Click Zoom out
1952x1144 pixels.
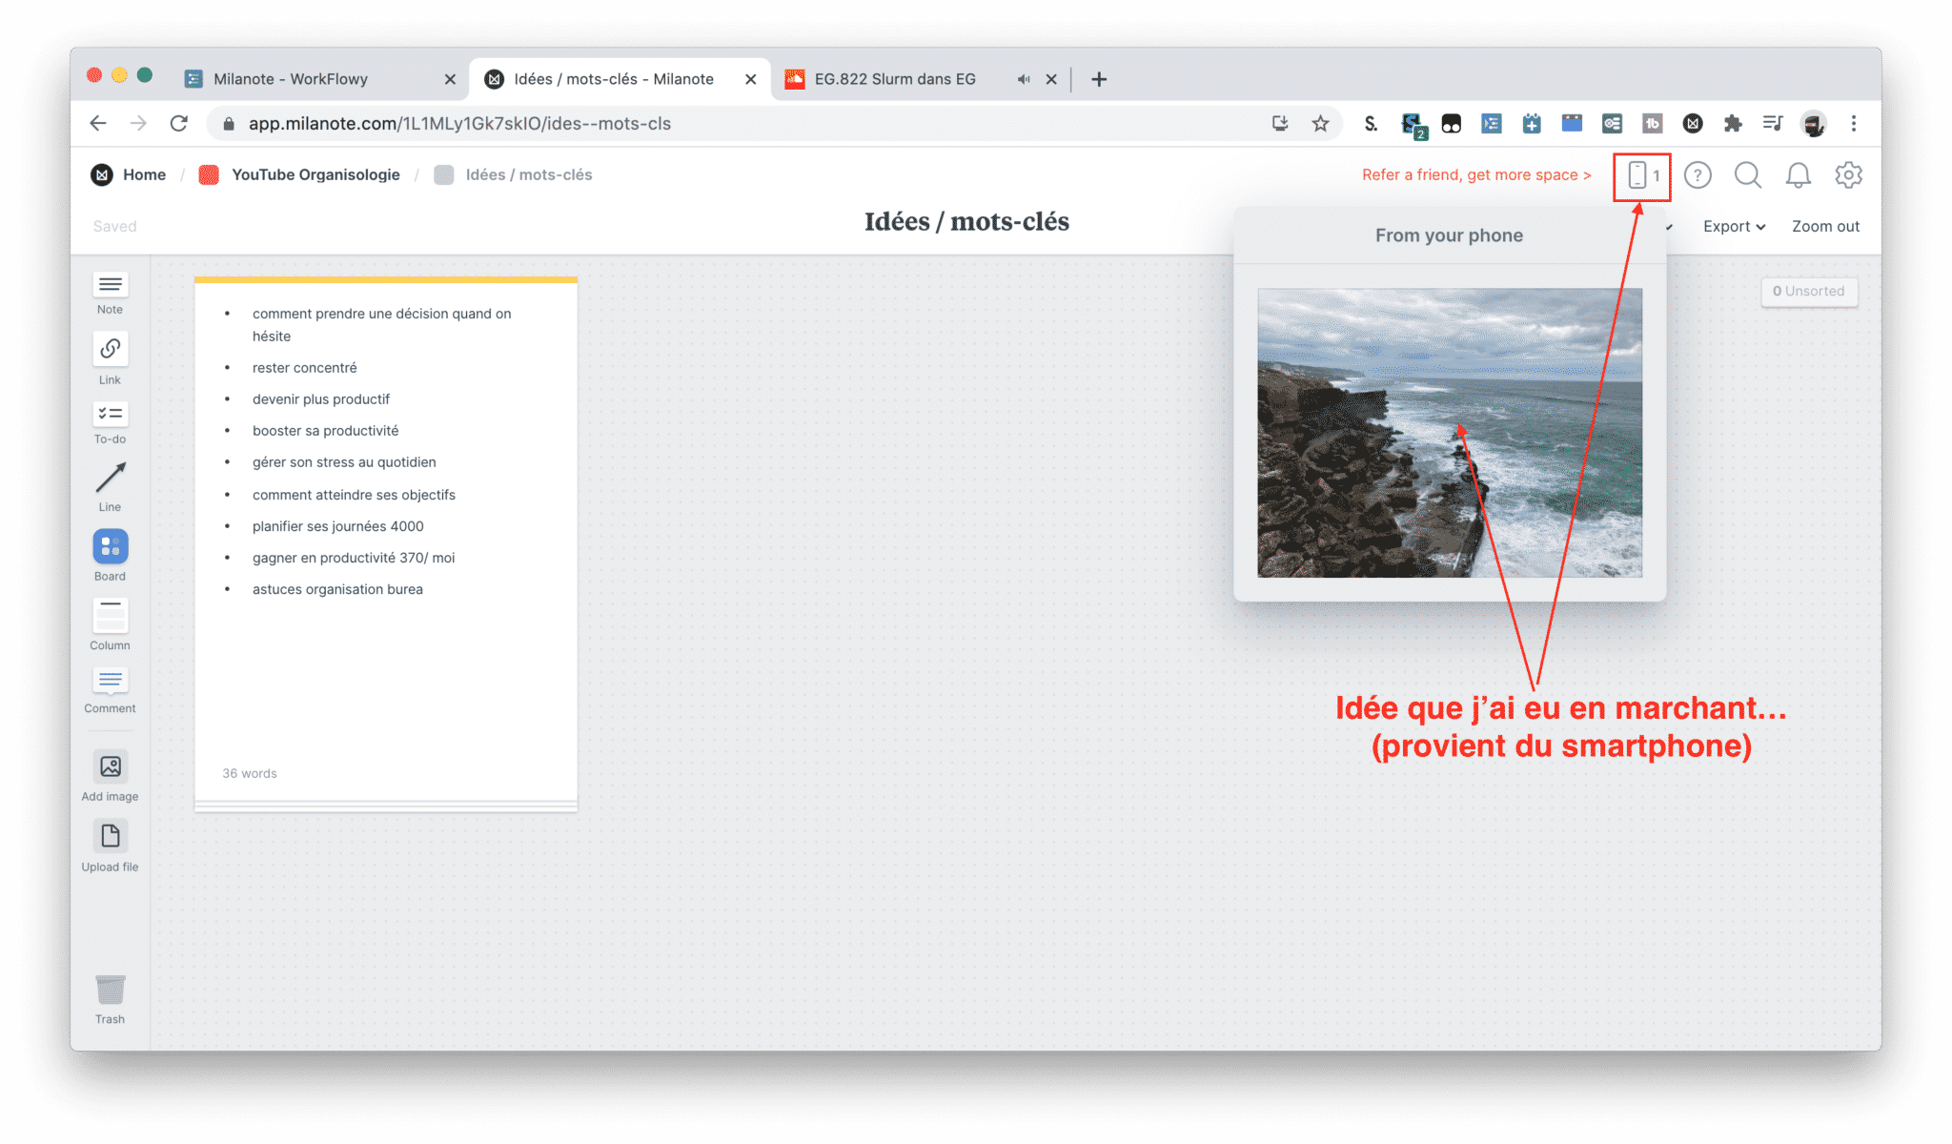1825,226
